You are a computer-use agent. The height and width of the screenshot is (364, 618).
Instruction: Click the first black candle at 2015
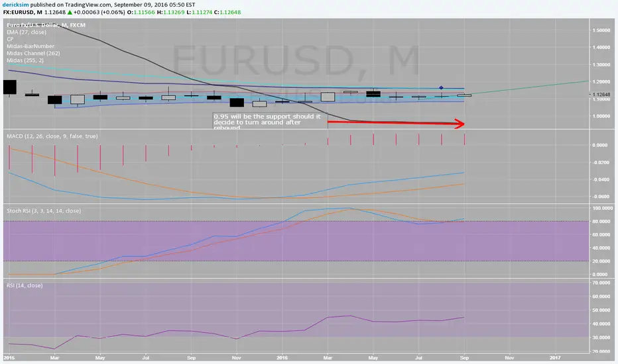(10, 87)
